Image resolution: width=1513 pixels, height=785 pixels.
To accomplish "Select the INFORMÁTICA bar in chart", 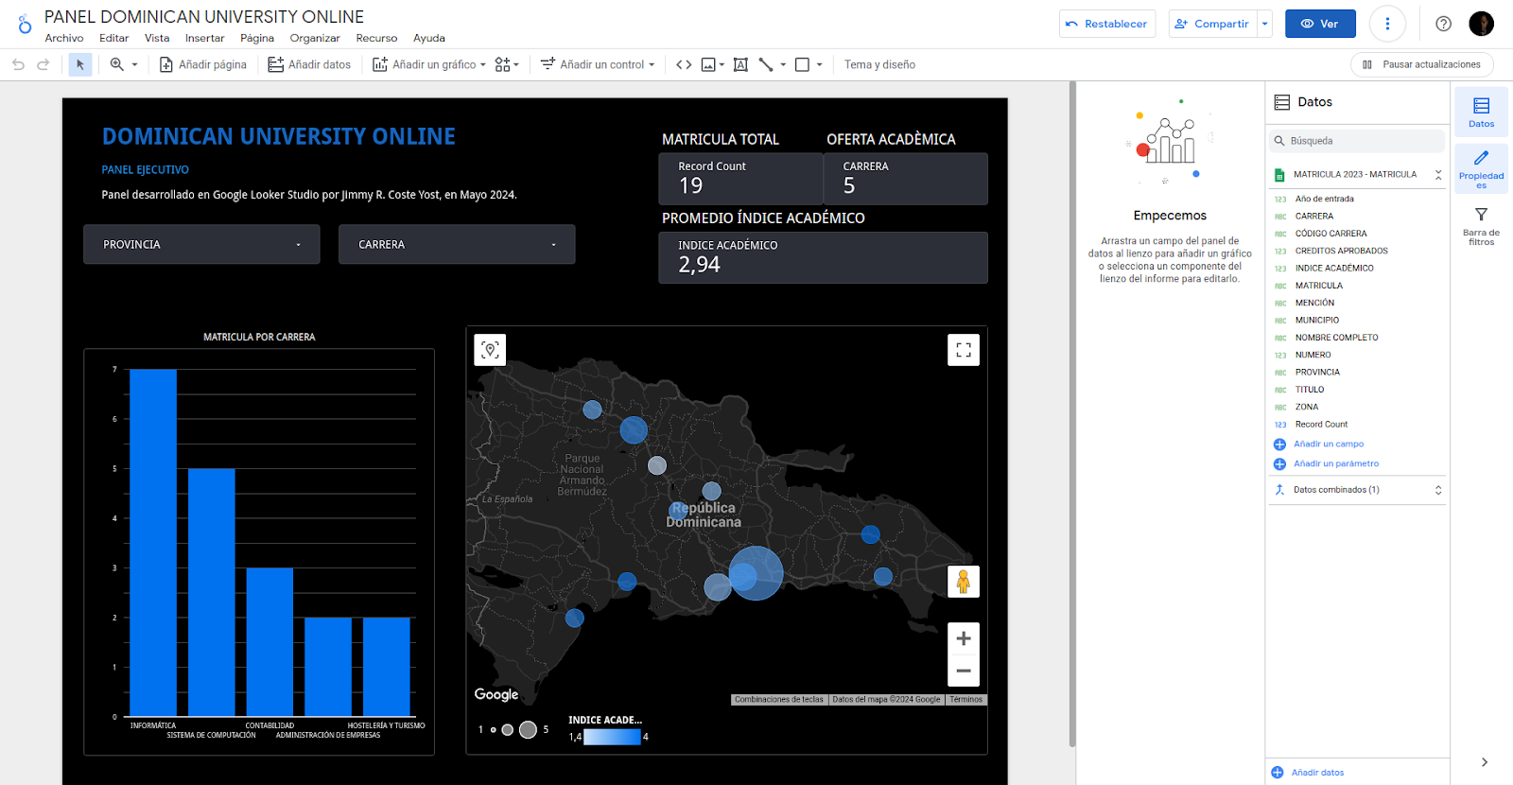I will click(153, 542).
